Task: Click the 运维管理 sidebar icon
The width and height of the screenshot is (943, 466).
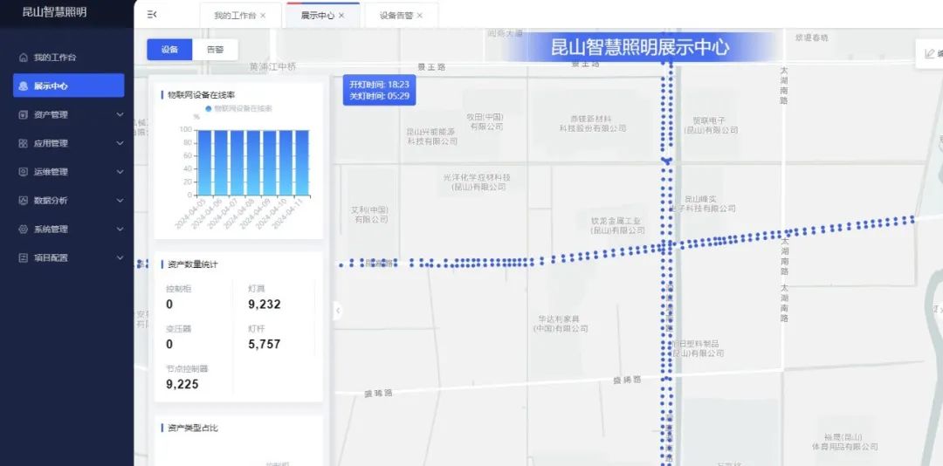Action: coord(24,172)
